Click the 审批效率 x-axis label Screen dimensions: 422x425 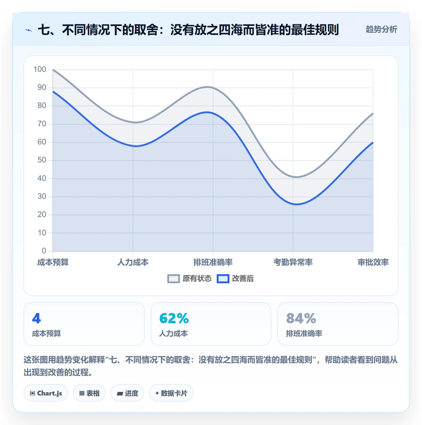click(373, 262)
